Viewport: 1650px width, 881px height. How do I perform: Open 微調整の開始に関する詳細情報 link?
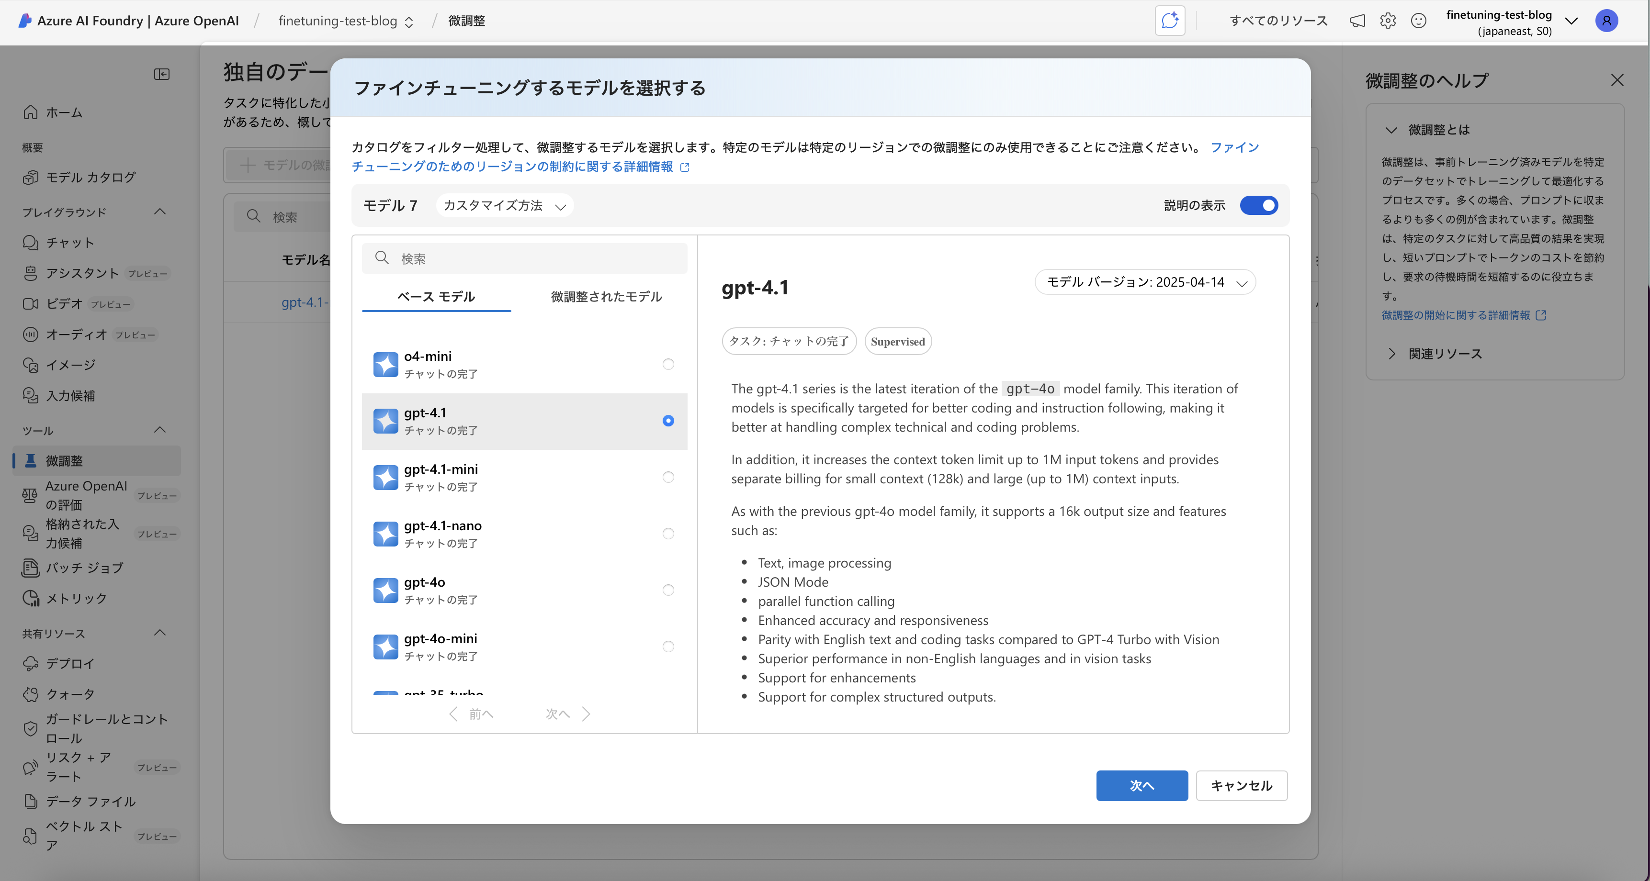pyautogui.click(x=1464, y=316)
